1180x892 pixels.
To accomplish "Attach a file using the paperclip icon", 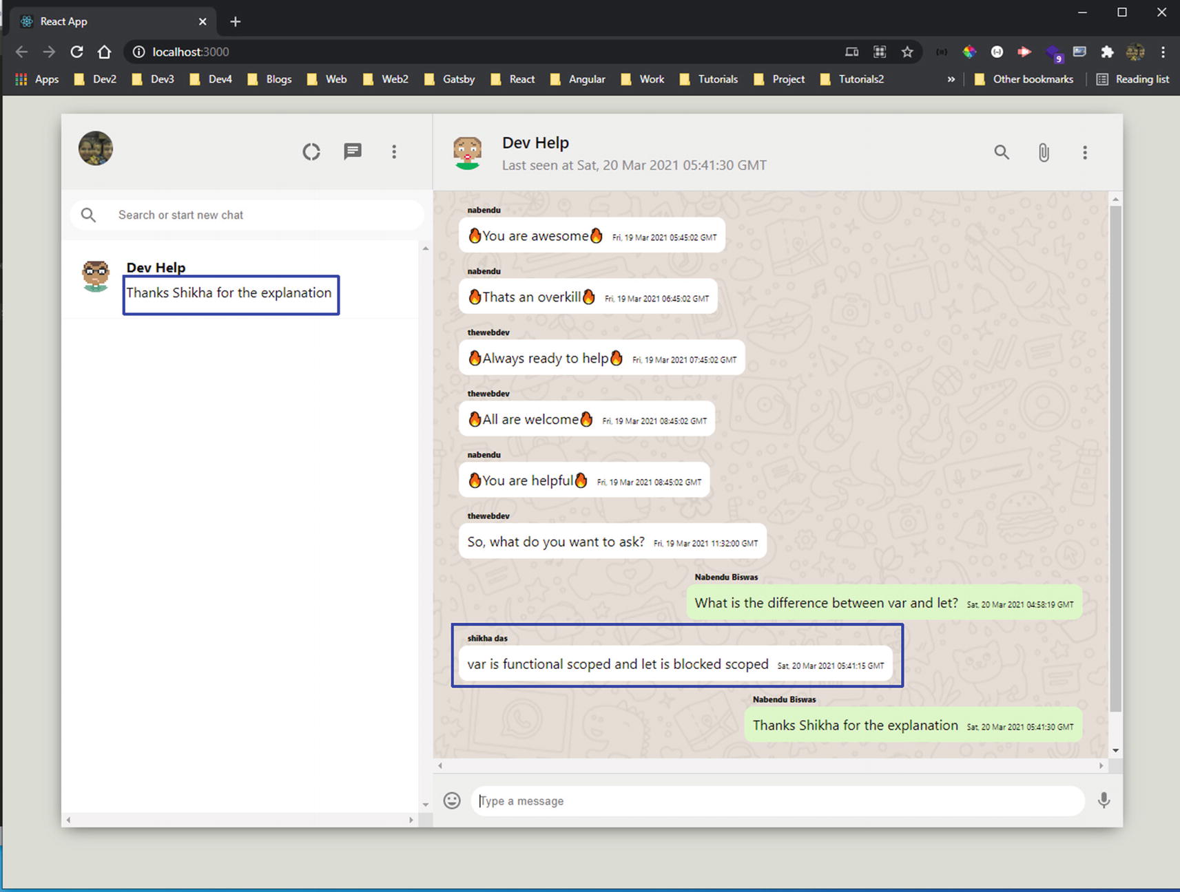I will coord(1044,152).
